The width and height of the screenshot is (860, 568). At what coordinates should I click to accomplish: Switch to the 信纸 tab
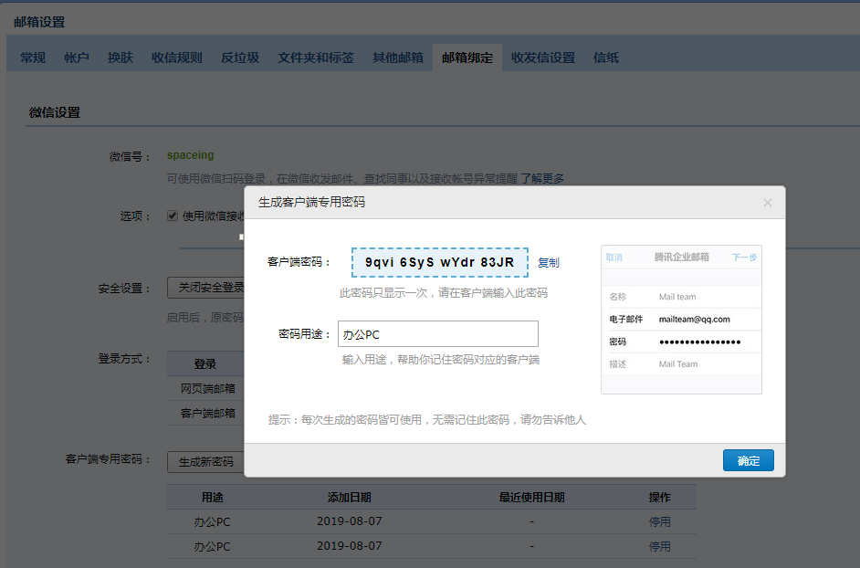pyautogui.click(x=606, y=58)
